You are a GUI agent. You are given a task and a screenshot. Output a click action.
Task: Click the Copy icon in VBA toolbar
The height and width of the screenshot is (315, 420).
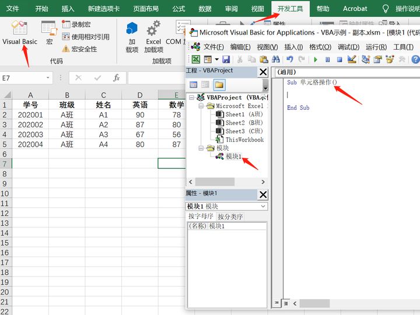[252, 59]
